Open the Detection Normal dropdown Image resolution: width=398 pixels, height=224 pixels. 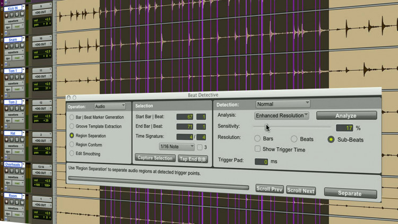click(x=282, y=104)
